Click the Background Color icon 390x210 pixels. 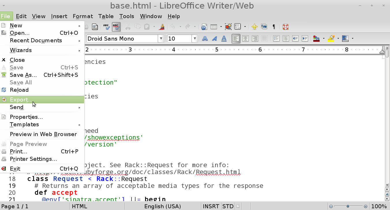pos(345,39)
